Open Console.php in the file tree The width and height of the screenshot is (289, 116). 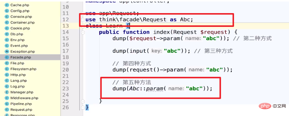point(21,16)
